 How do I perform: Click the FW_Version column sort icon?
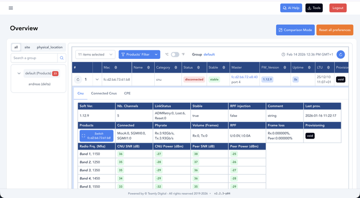point(285,67)
